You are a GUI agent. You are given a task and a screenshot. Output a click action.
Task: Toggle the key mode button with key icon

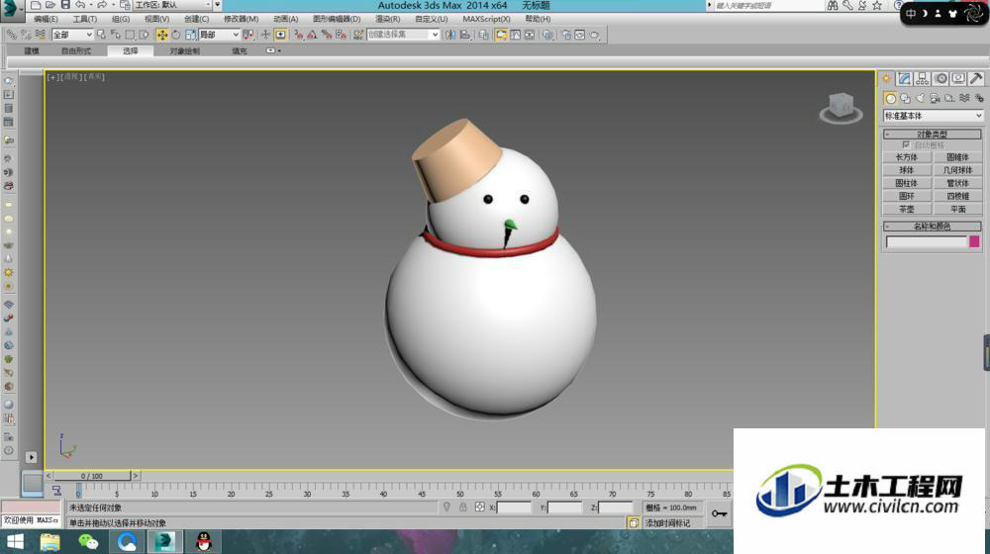coord(719,513)
